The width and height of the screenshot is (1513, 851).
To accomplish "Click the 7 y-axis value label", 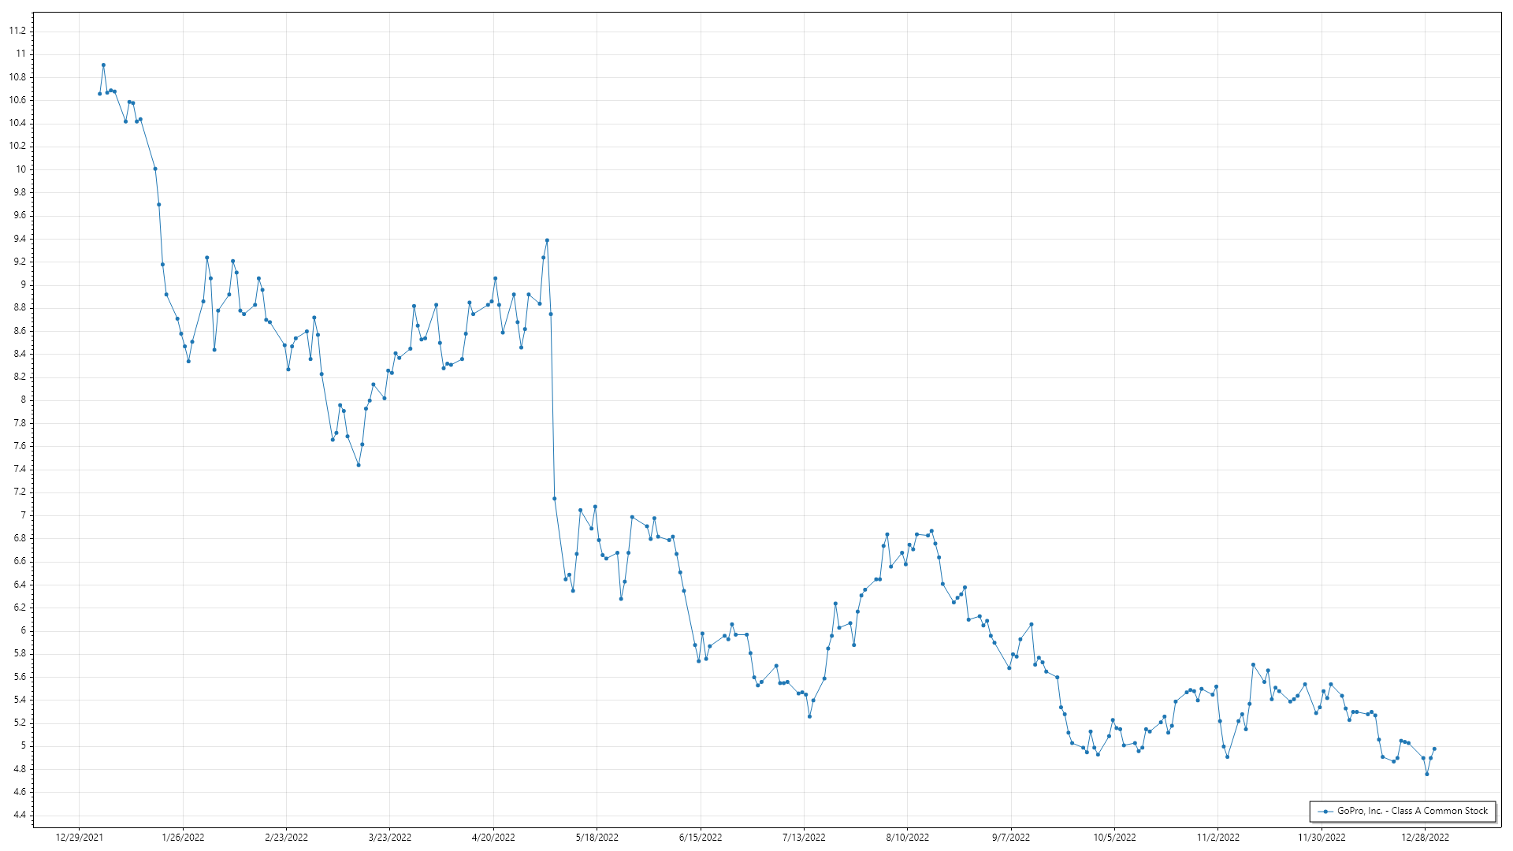I will click(23, 515).
